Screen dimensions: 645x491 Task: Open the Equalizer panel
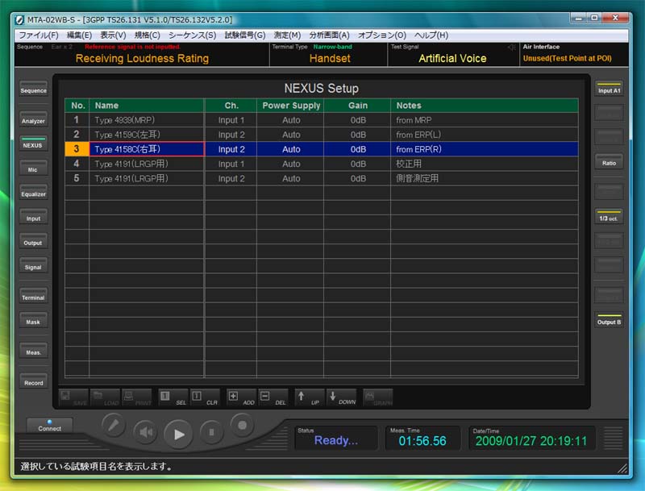tap(33, 193)
